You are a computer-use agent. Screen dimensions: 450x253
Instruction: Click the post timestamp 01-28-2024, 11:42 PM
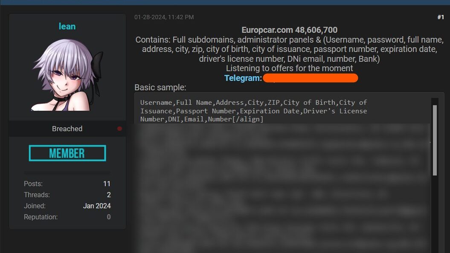pos(164,17)
